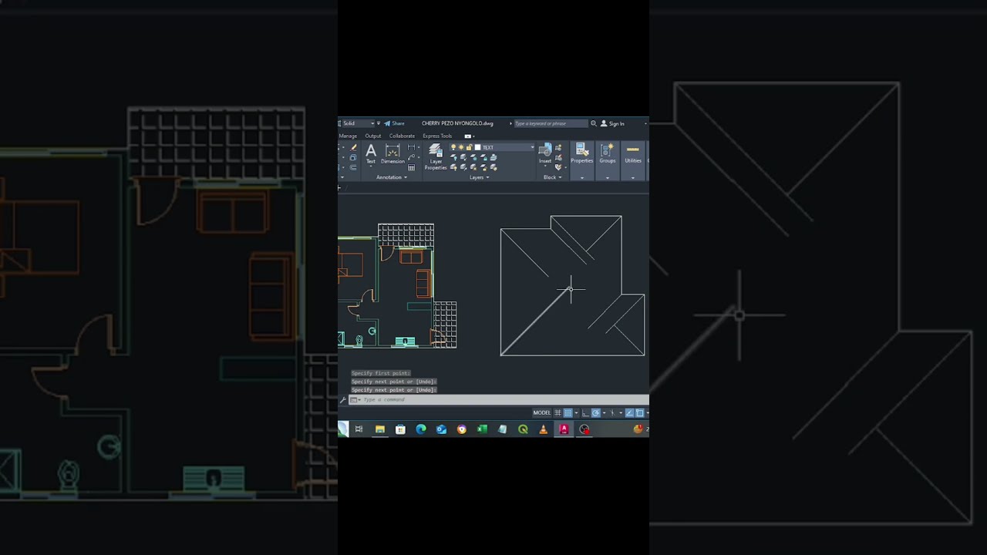Open the recent commands icon
The image size is (987, 555).
point(354,399)
